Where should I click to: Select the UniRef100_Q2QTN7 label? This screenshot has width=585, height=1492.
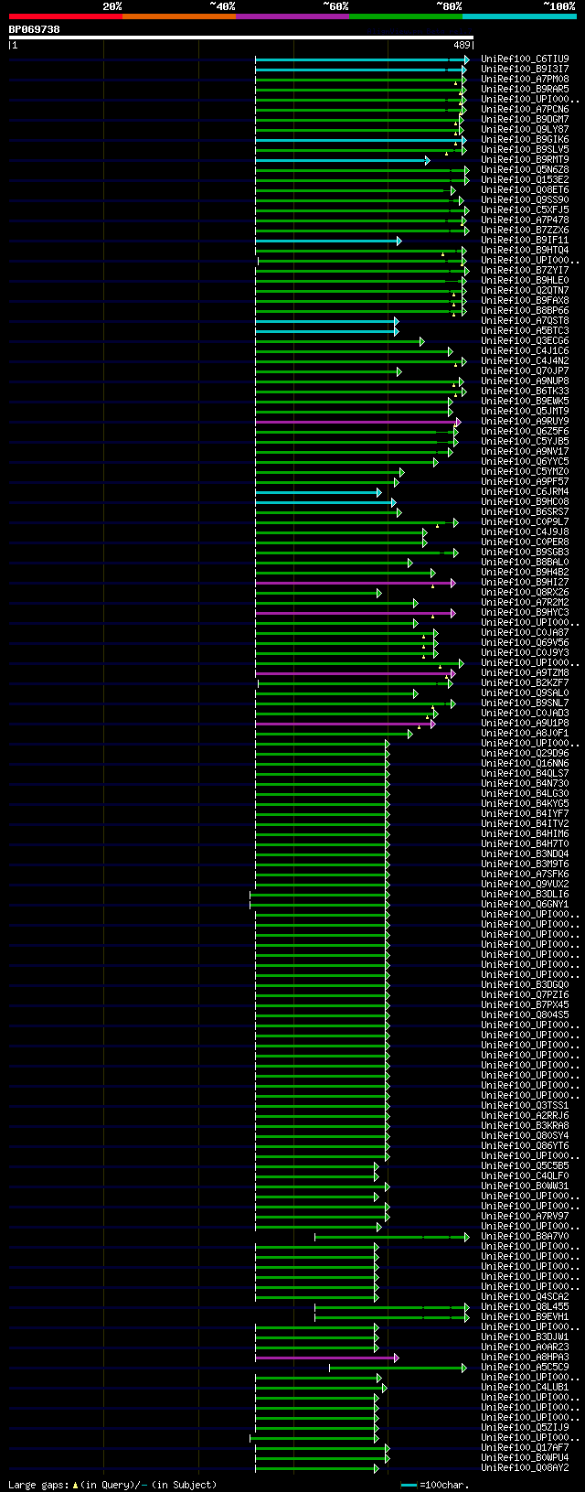525,291
